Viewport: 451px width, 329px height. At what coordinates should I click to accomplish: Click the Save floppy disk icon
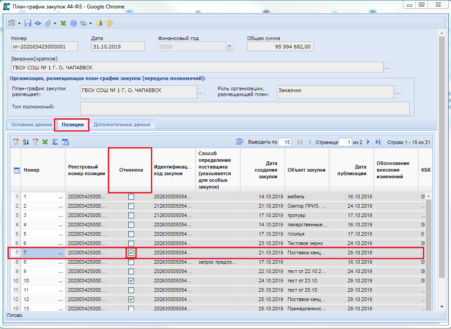[28, 23]
